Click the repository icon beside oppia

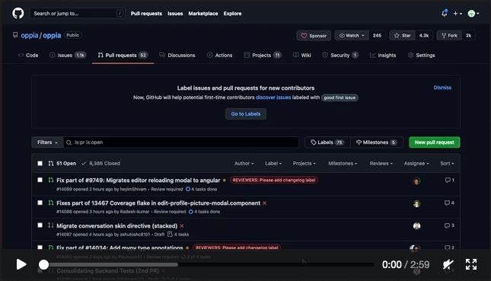[15, 35]
